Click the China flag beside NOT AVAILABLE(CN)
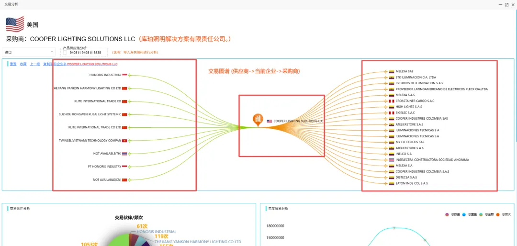 coord(124,180)
